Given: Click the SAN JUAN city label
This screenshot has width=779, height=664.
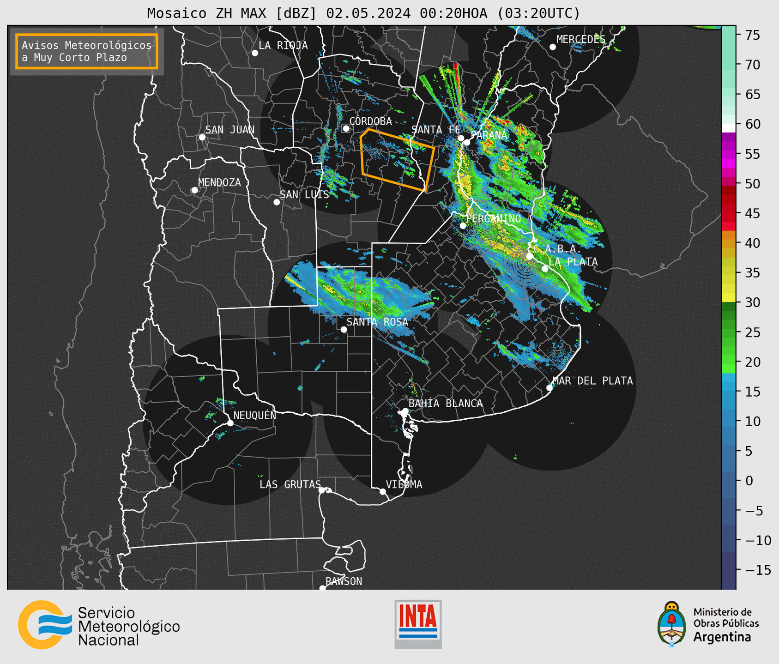Looking at the screenshot, I should pyautogui.click(x=230, y=130).
